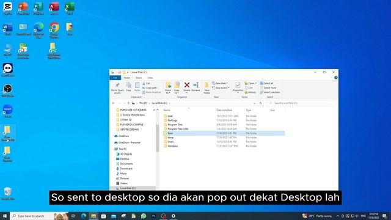Select 3D Objects in navigation pane

click(126, 154)
